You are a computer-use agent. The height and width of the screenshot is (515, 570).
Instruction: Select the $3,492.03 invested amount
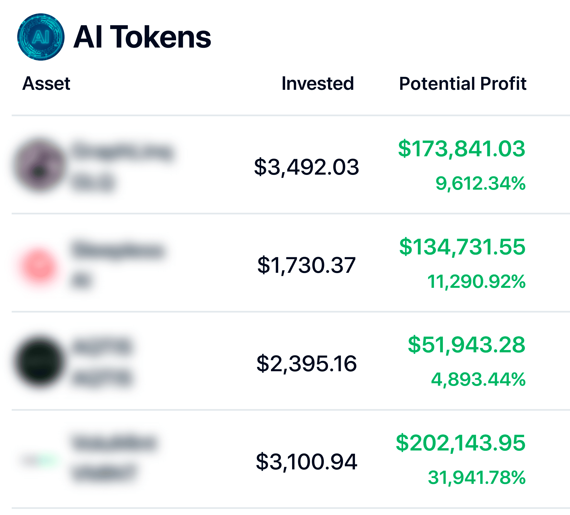pos(307,167)
